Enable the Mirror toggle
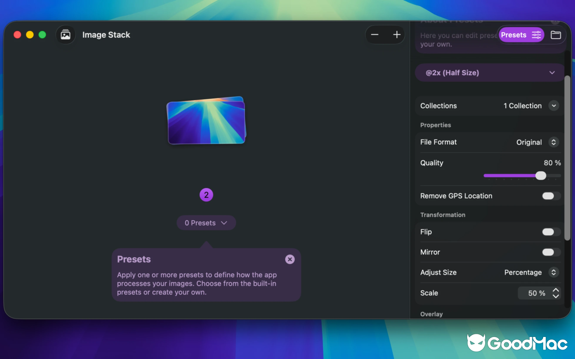The height and width of the screenshot is (359, 575). 551,252
